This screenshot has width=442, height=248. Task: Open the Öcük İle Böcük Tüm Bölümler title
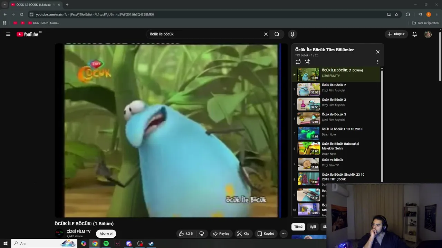[x=324, y=50]
